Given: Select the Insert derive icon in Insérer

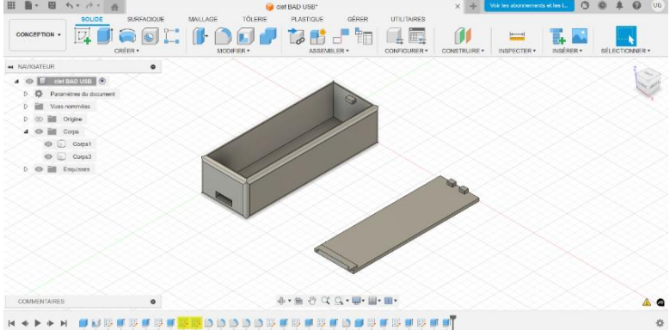Looking at the screenshot, I should (557, 36).
